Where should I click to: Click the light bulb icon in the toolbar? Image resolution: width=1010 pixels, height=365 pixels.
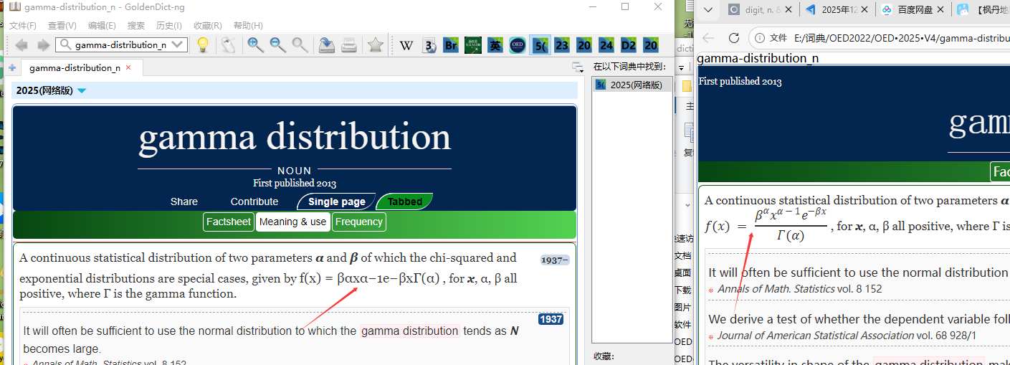pyautogui.click(x=203, y=45)
